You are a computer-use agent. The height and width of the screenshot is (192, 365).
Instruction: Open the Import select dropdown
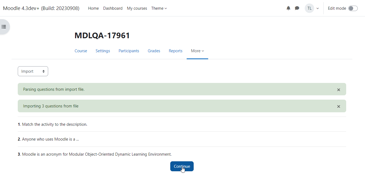click(x=33, y=71)
